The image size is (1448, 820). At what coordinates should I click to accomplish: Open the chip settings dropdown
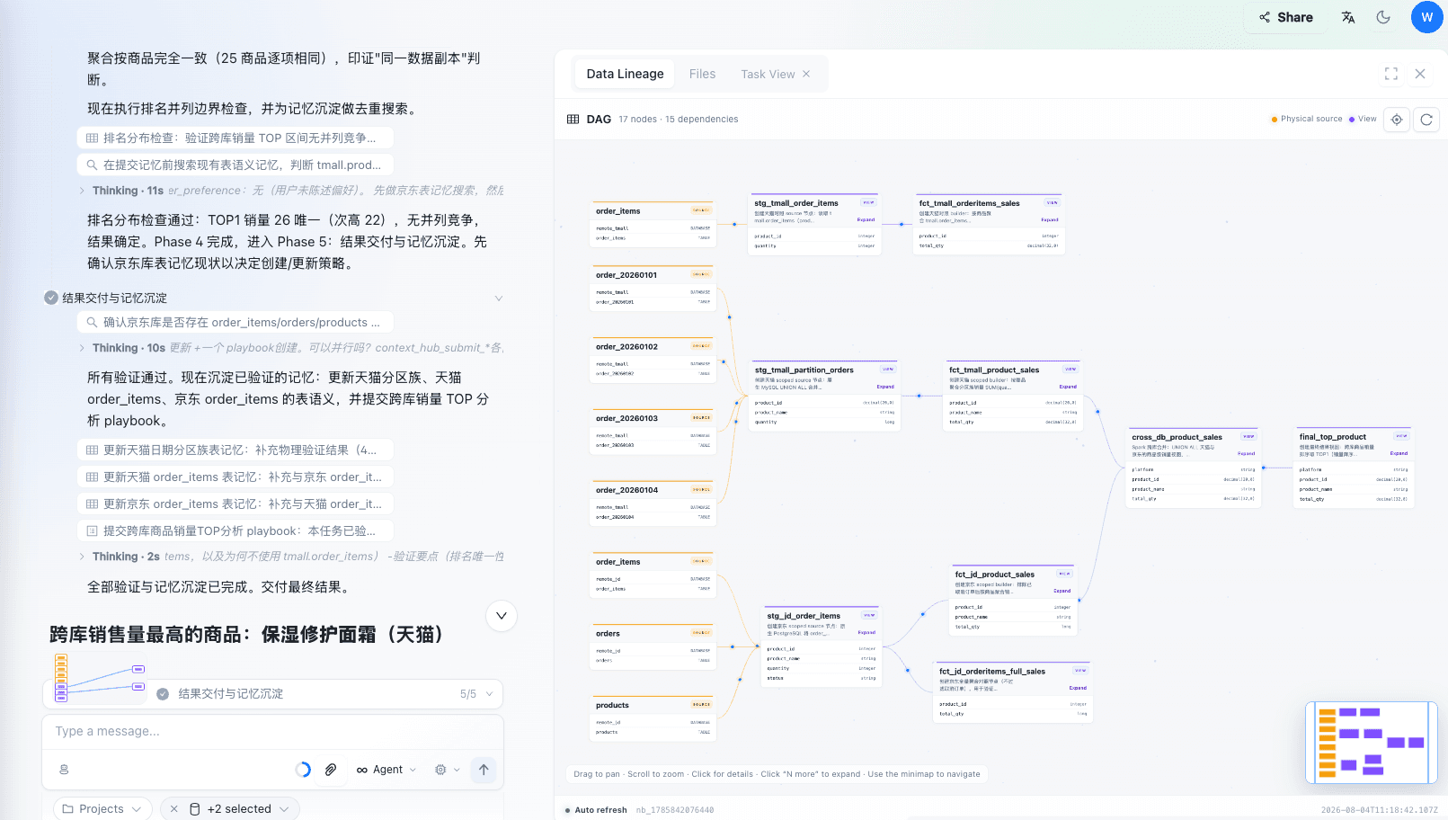447,770
